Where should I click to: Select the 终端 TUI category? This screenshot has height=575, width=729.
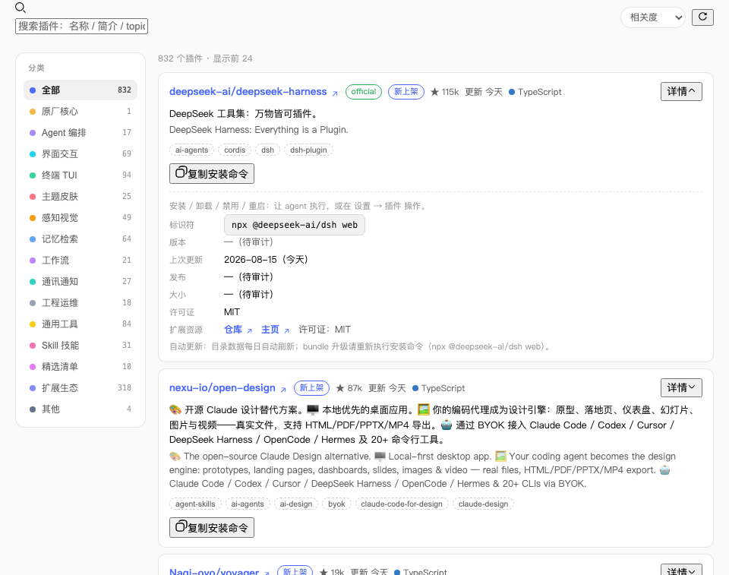coord(80,175)
